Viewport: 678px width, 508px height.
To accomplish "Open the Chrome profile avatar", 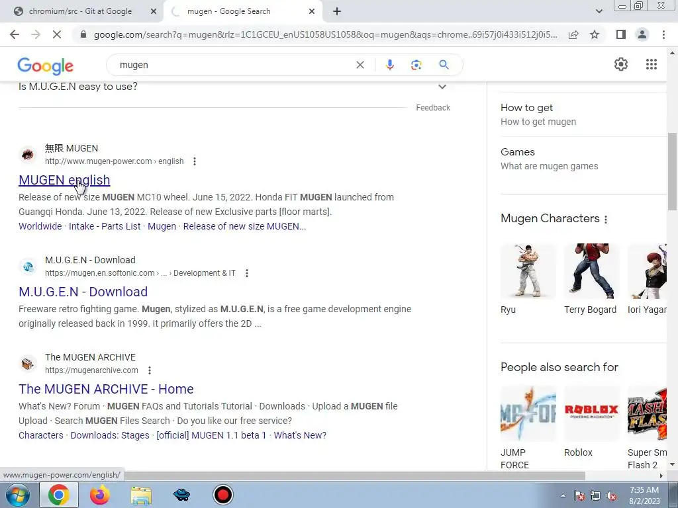I will pos(642,34).
